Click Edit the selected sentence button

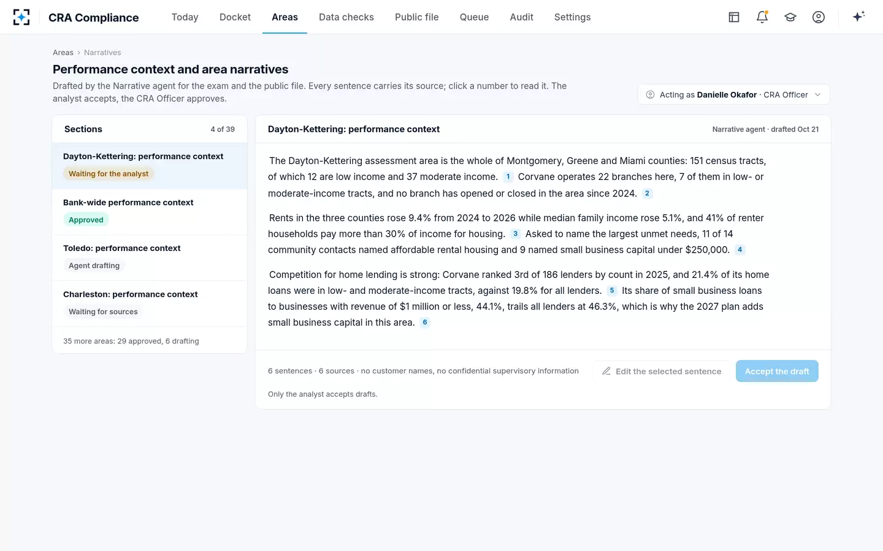pos(662,371)
